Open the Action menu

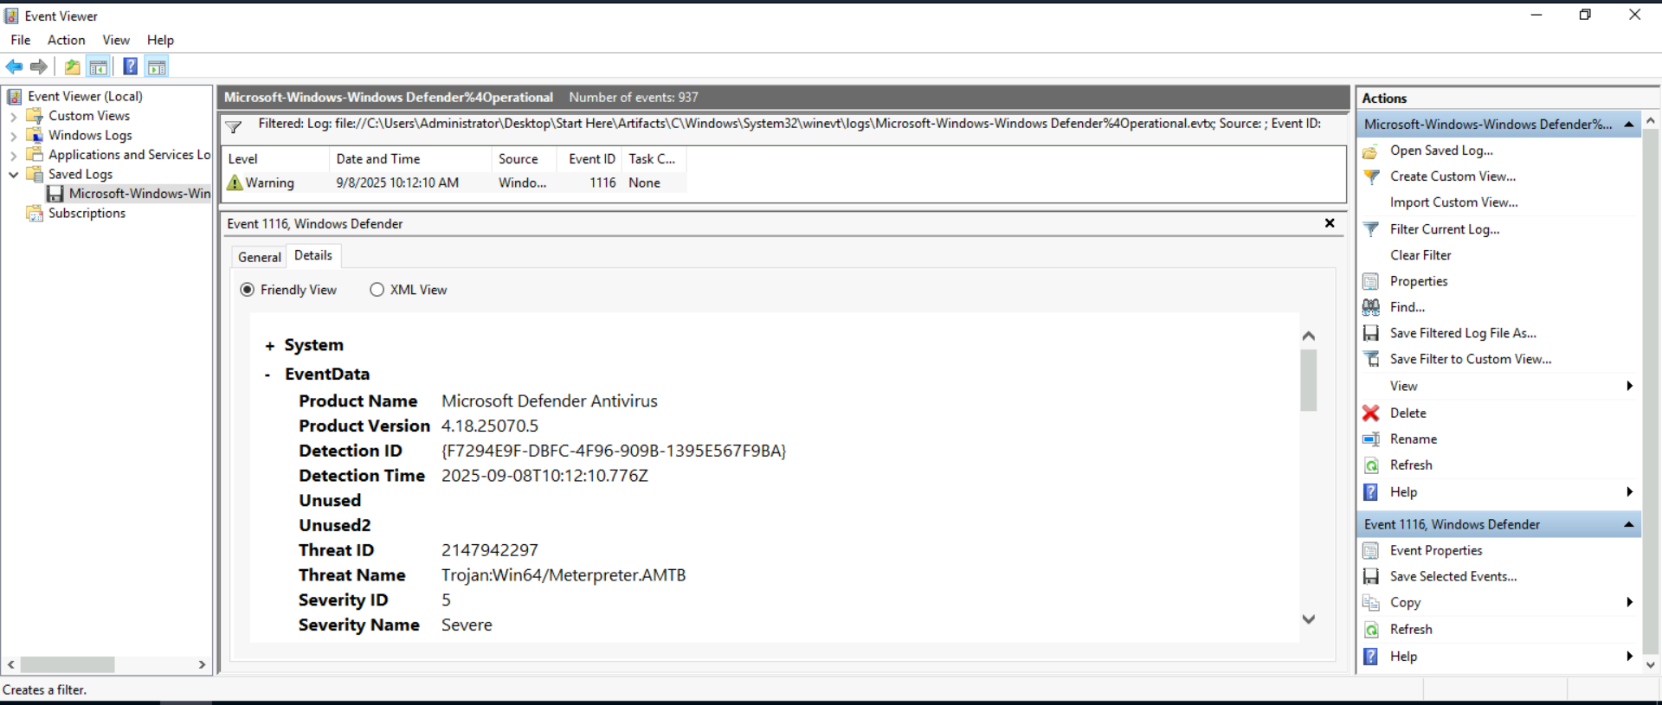(67, 40)
